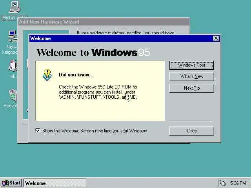Open What's New information

click(192, 76)
